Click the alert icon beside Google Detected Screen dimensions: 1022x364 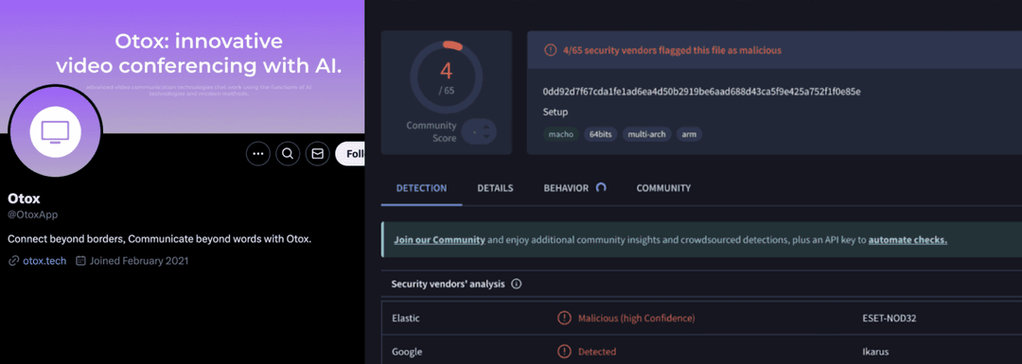tap(564, 352)
